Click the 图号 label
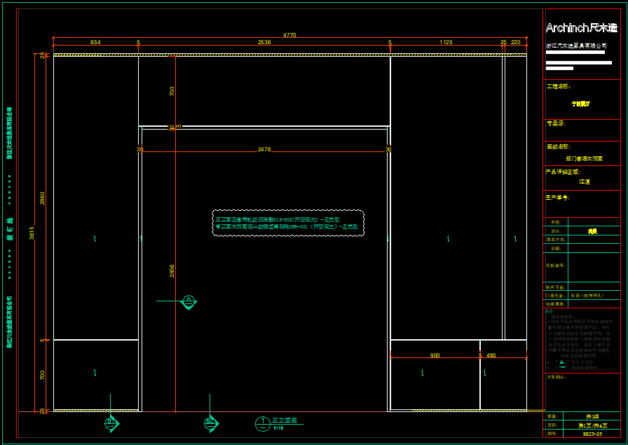Viewport: 628px width, 445px height. (552, 433)
